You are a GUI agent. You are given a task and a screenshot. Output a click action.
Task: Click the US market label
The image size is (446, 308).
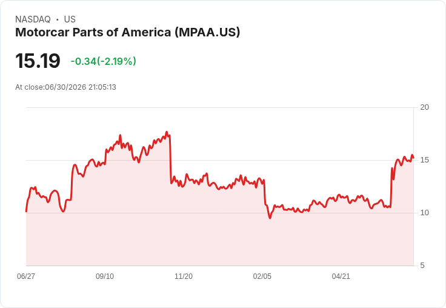[x=70, y=19]
